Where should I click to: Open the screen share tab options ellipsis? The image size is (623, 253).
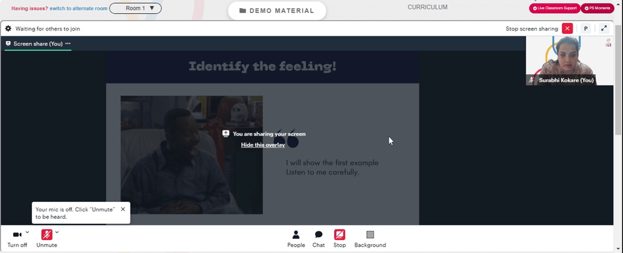(x=68, y=44)
